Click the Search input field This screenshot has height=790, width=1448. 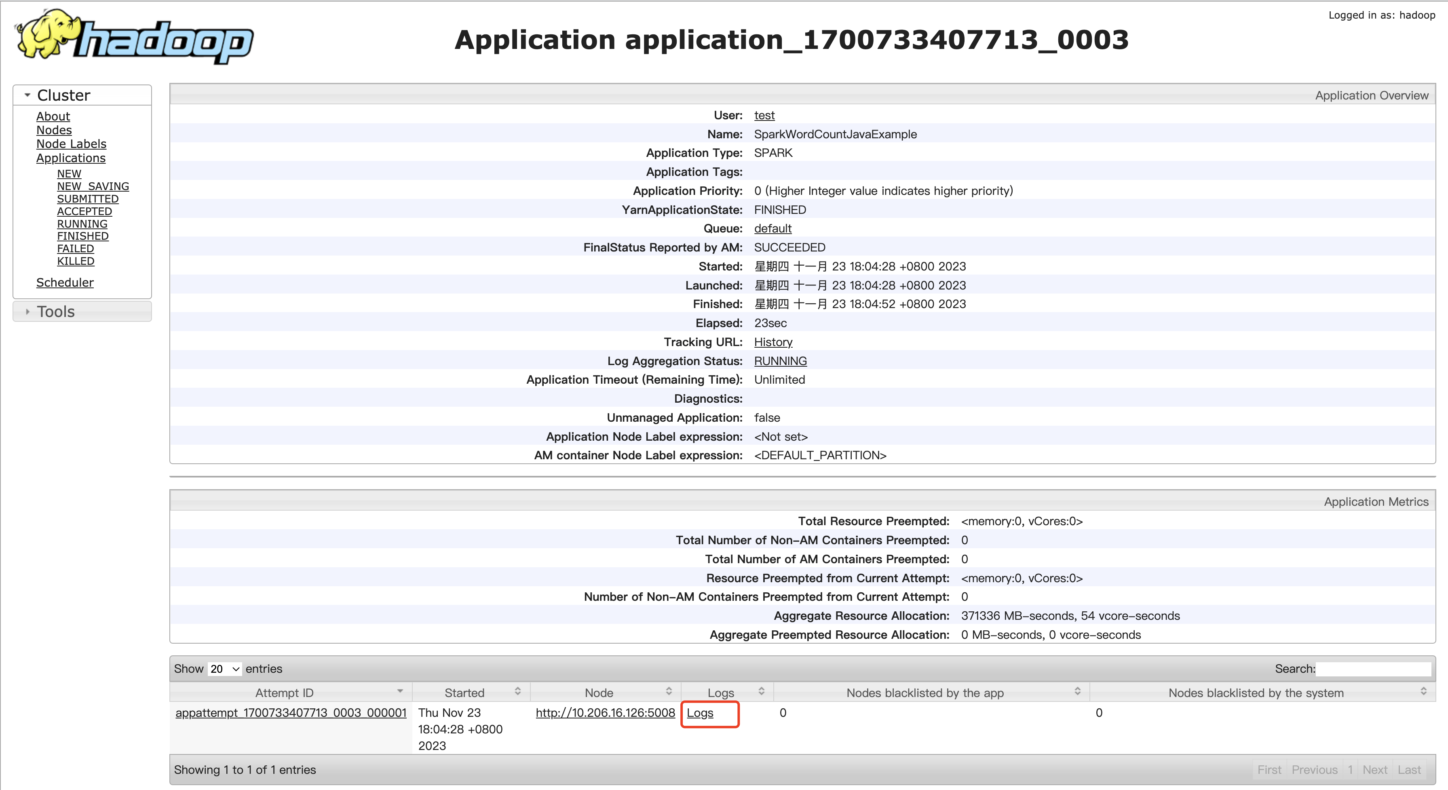point(1373,669)
